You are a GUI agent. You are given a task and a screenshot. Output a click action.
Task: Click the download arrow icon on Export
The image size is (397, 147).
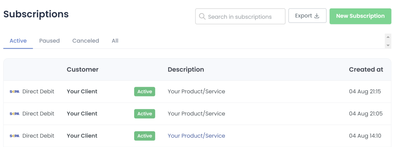[x=317, y=16]
